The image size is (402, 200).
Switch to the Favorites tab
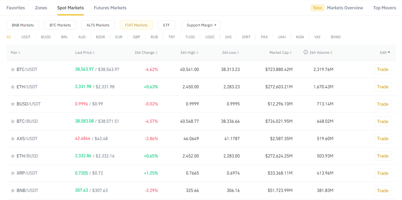pos(16,8)
